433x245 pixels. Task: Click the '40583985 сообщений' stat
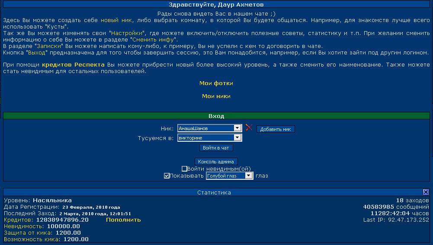pos(396,207)
